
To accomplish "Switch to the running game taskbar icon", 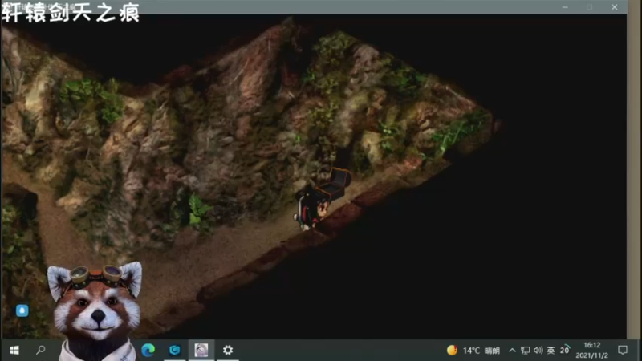I will [x=201, y=350].
